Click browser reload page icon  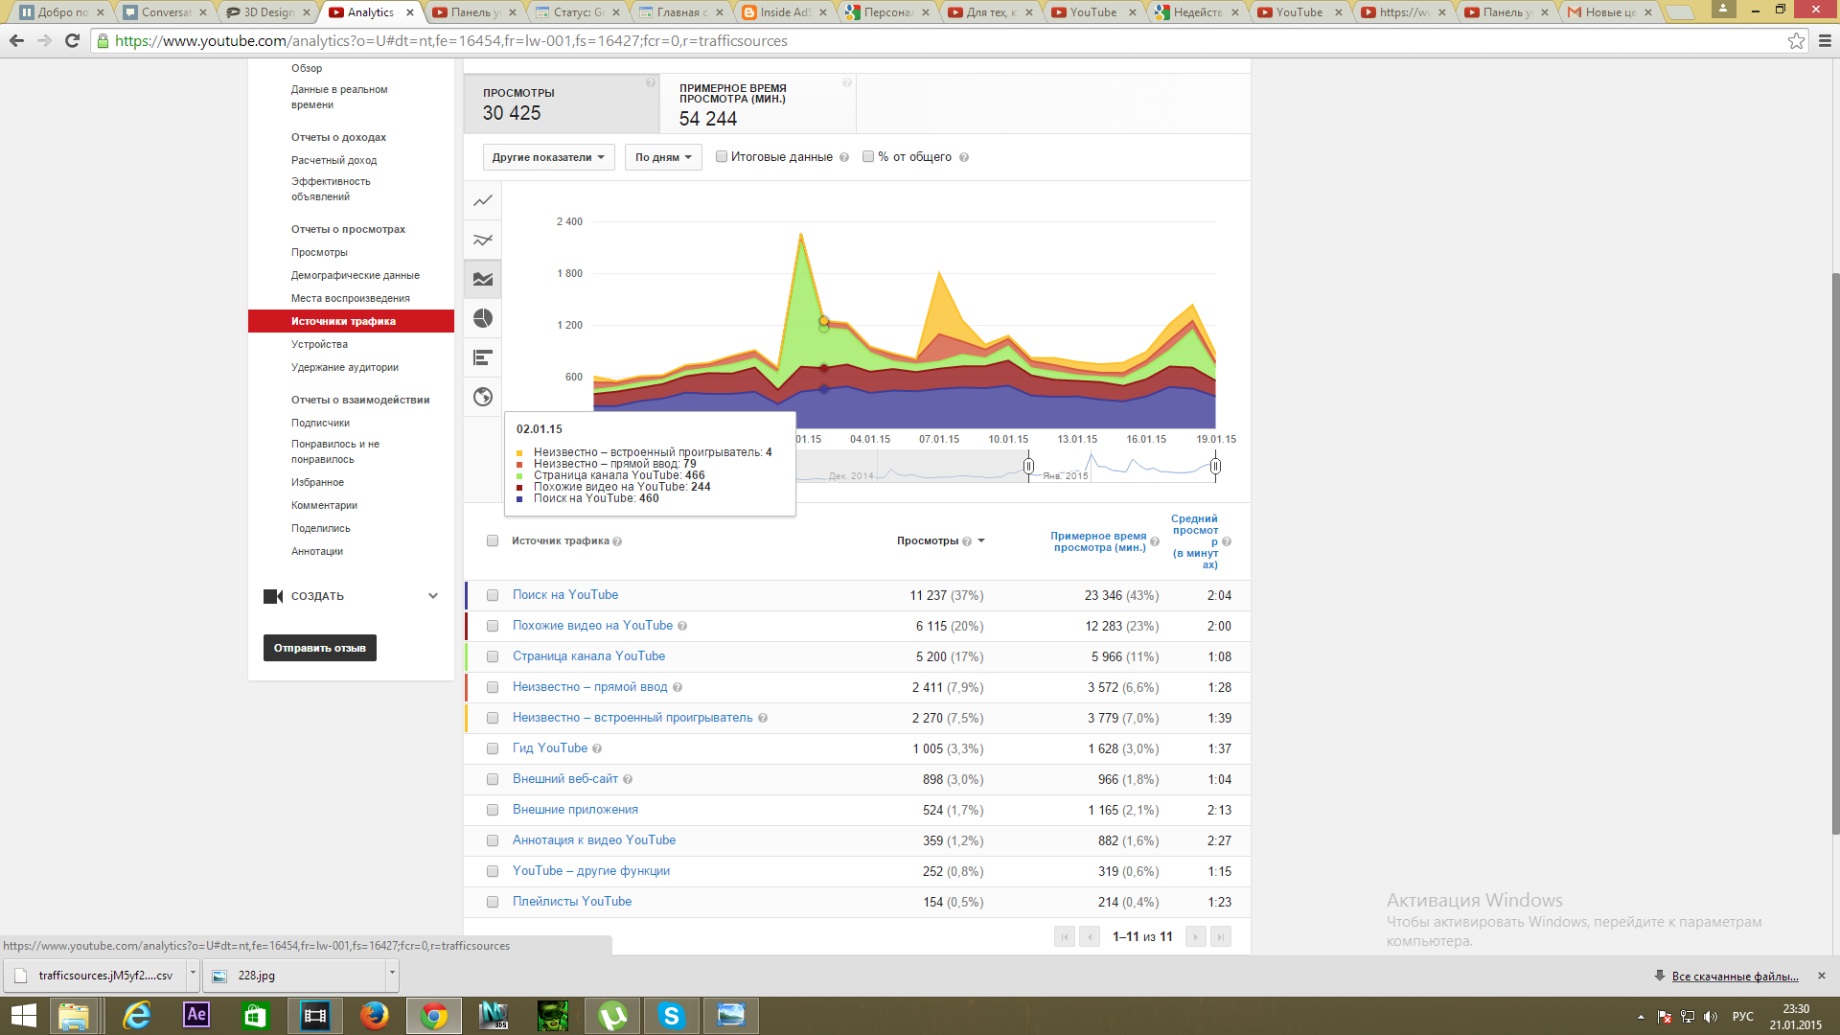(72, 40)
